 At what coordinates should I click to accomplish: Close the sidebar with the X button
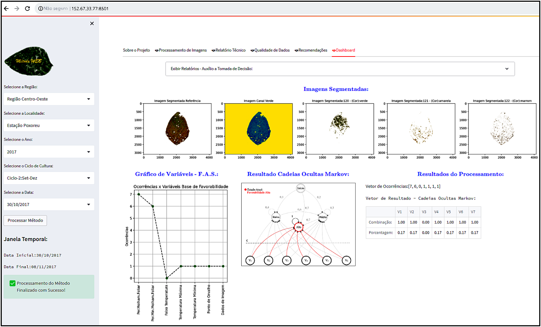coord(92,23)
